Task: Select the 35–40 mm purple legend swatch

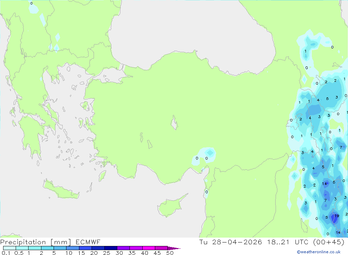Action: (x=136, y=248)
